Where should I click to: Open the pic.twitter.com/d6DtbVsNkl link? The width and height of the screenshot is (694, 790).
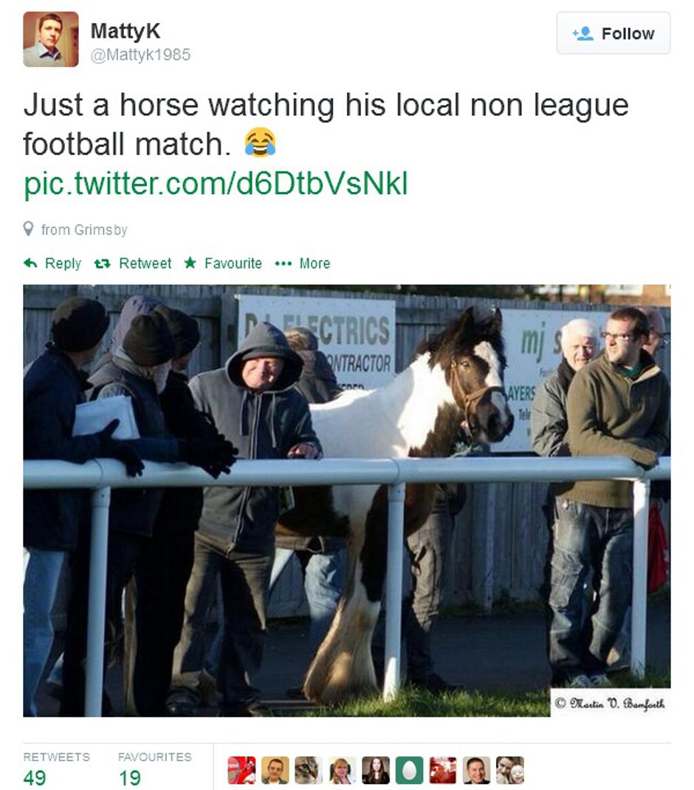(216, 183)
